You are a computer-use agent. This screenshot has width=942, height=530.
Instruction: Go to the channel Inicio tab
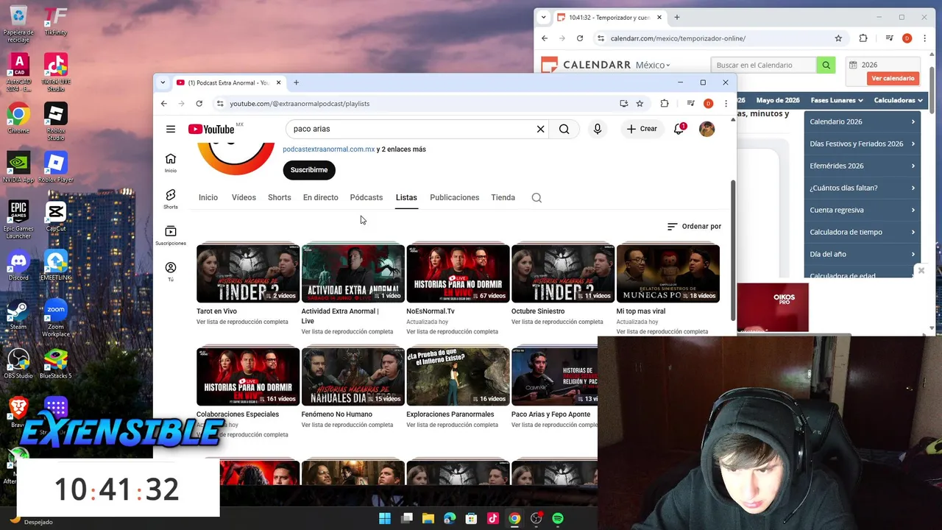208,197
